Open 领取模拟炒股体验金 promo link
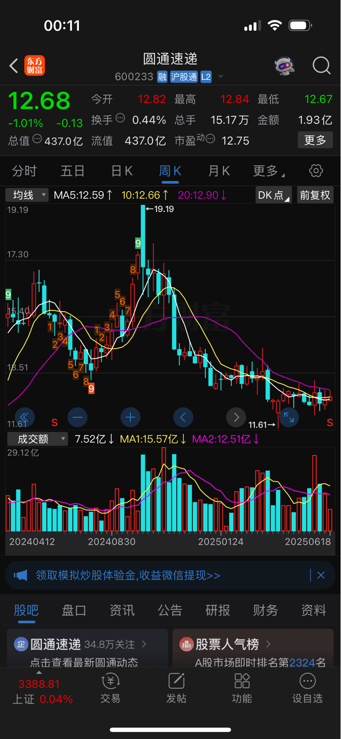This screenshot has width=341, height=739. 128,575
